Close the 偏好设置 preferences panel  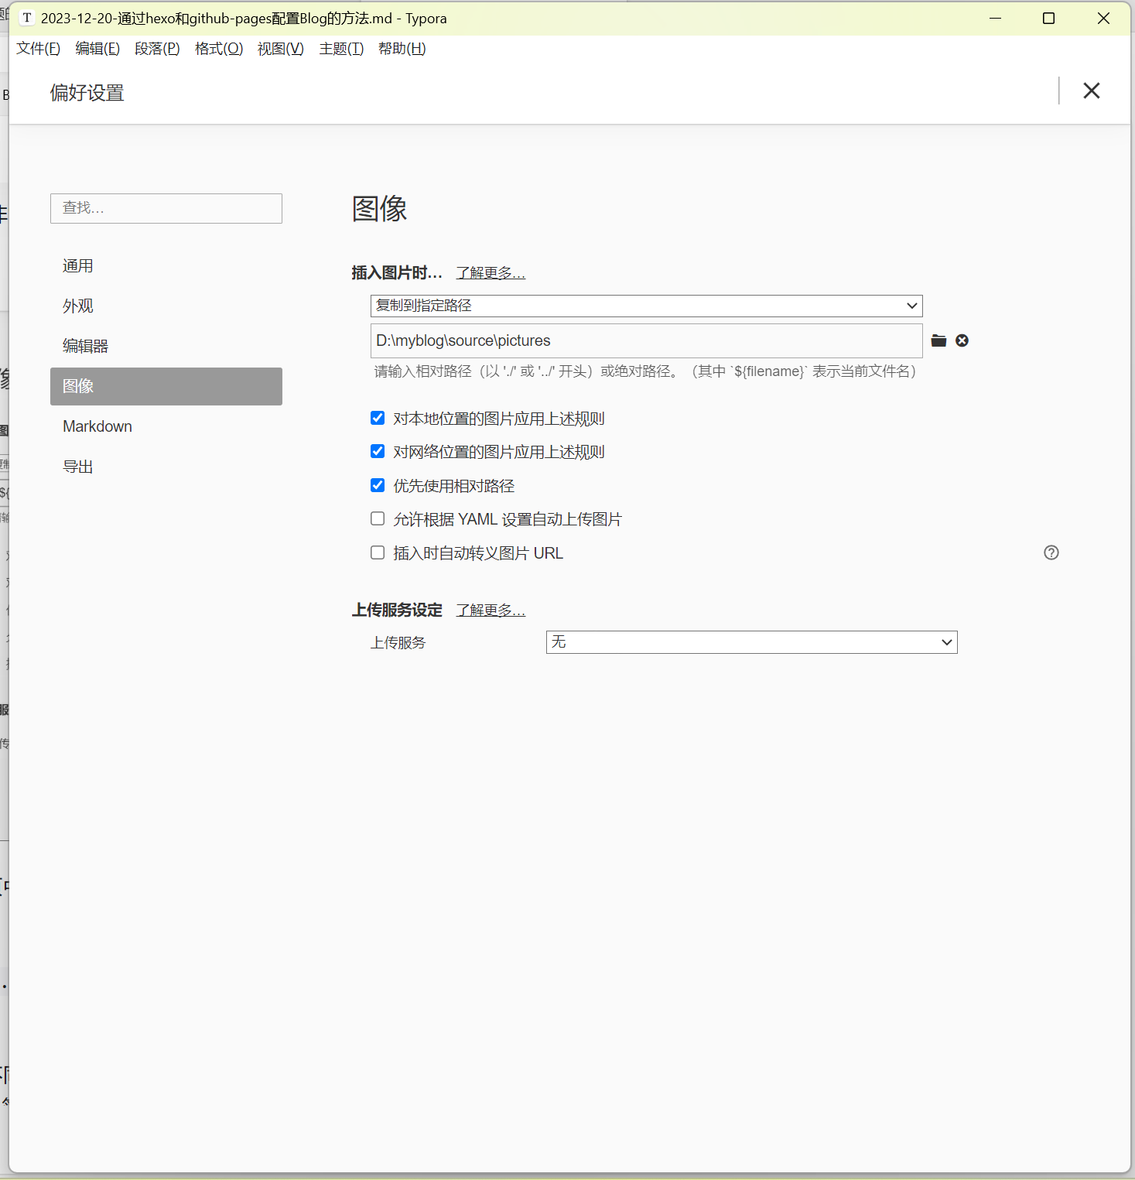pyautogui.click(x=1091, y=91)
